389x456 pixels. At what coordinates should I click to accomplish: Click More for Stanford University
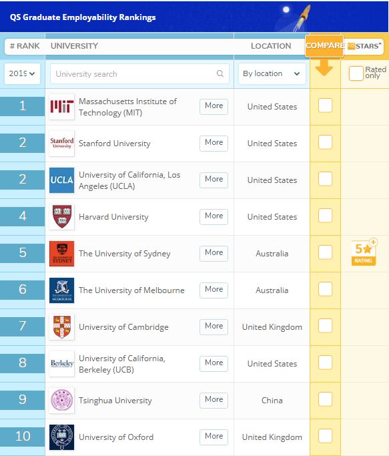[x=214, y=143]
